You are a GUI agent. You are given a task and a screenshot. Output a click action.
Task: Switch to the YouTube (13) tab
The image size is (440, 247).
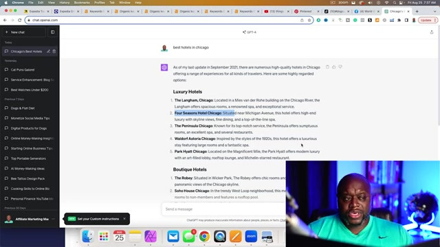[x=276, y=12]
